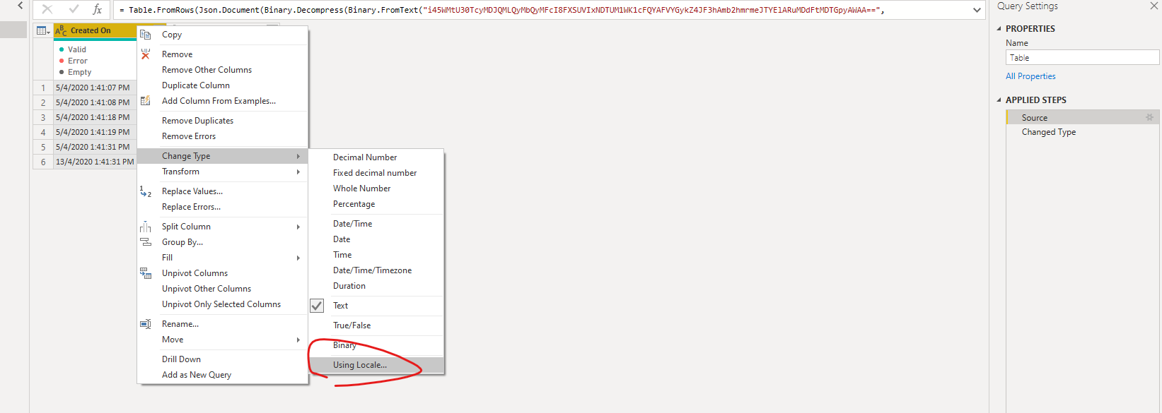Select Using Locale... option
The height and width of the screenshot is (413, 1162).
(376, 365)
